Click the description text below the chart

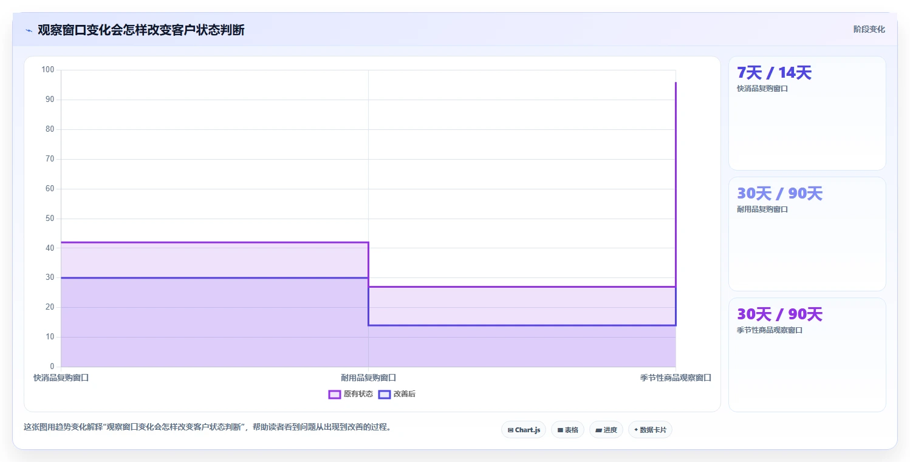[x=207, y=427]
